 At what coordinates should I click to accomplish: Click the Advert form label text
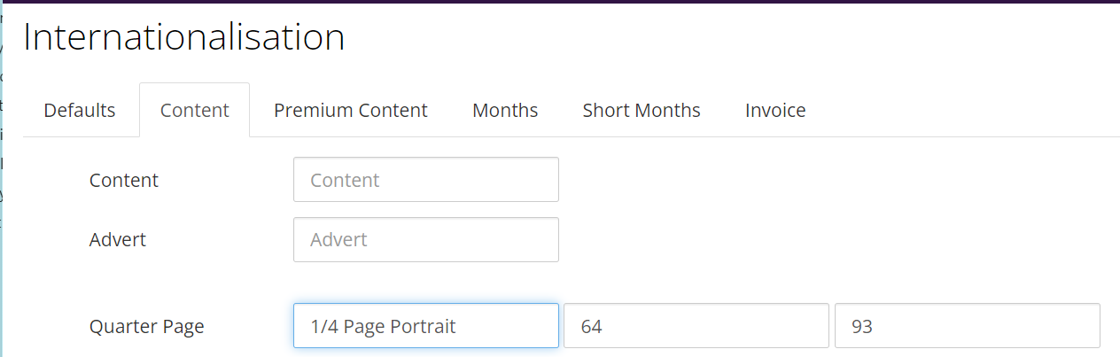pos(118,240)
